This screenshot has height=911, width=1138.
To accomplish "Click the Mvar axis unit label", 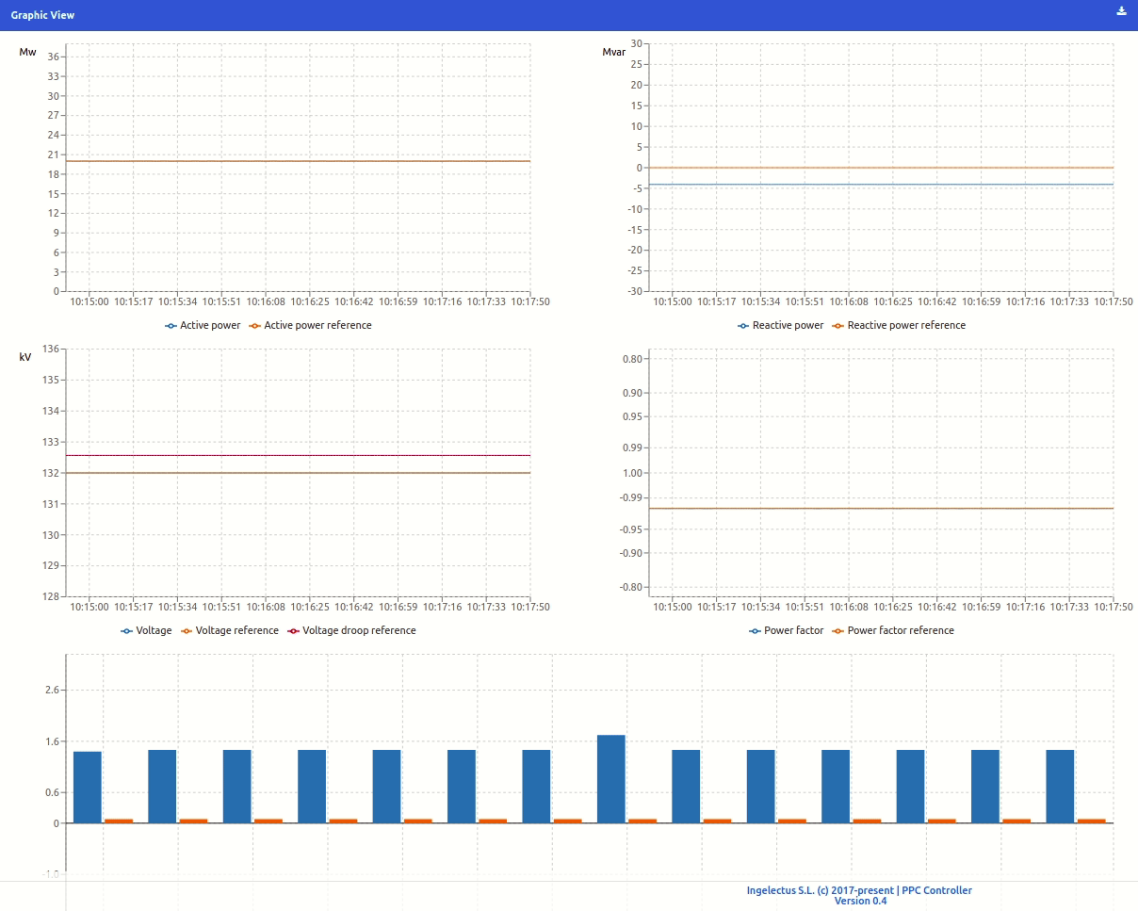I will click(613, 52).
